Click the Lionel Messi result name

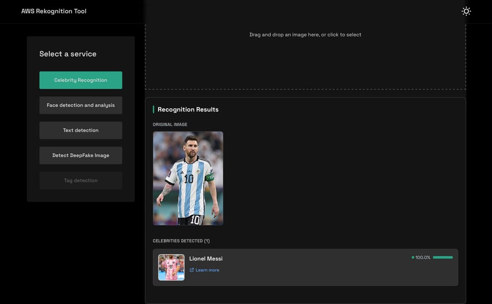click(206, 259)
